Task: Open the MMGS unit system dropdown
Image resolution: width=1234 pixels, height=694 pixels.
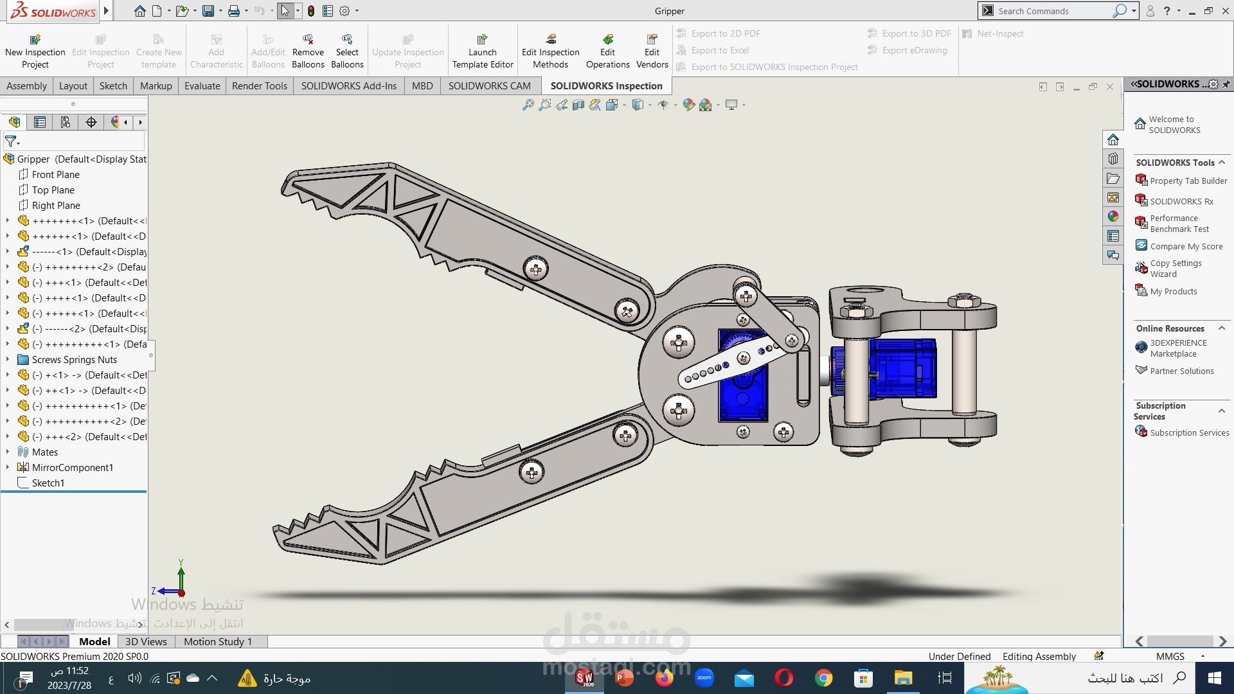Action: 1203,656
